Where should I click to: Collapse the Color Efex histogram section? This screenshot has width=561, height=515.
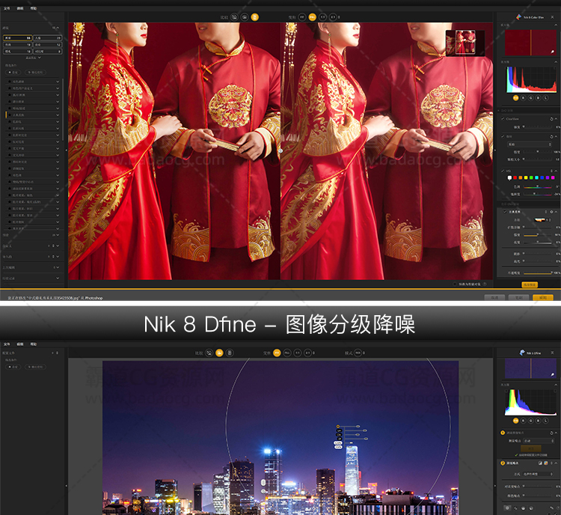[x=556, y=62]
